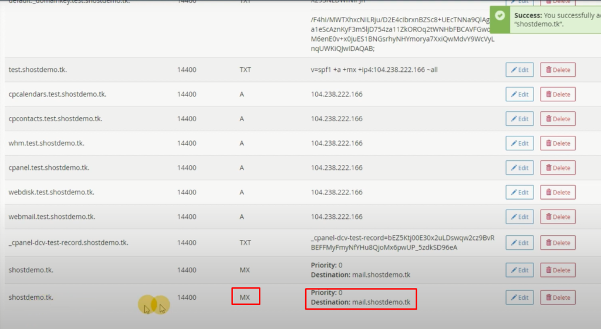Click Destination text in upper MX row
This screenshot has height=329, width=601.
(360, 275)
